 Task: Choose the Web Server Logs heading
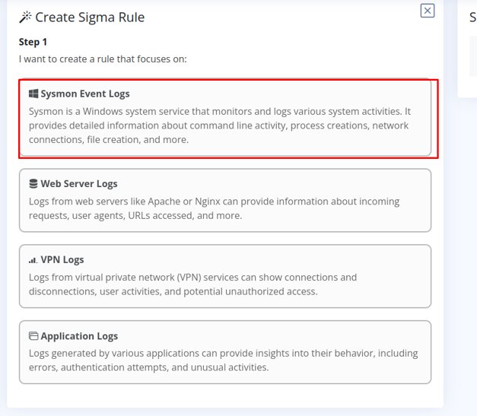(79, 184)
